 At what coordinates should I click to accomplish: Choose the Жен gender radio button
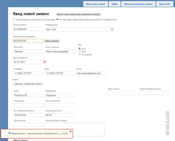pyautogui.click(x=79, y=51)
